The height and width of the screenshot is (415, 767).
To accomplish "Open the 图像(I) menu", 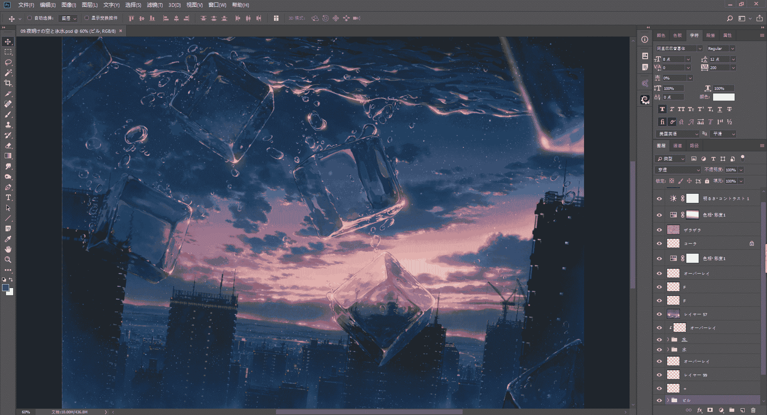I will click(x=69, y=5).
